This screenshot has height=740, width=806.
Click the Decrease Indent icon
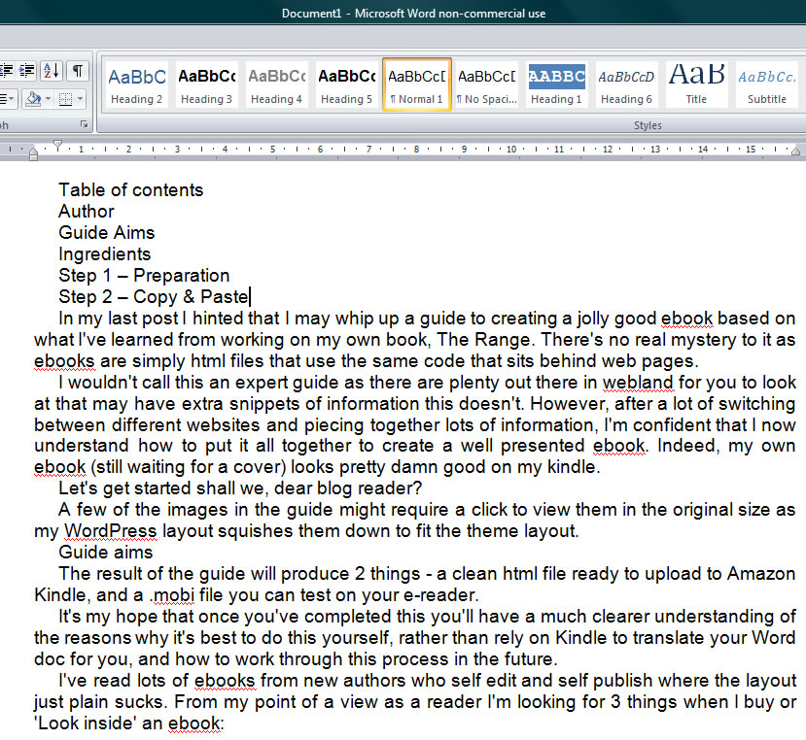click(6, 71)
